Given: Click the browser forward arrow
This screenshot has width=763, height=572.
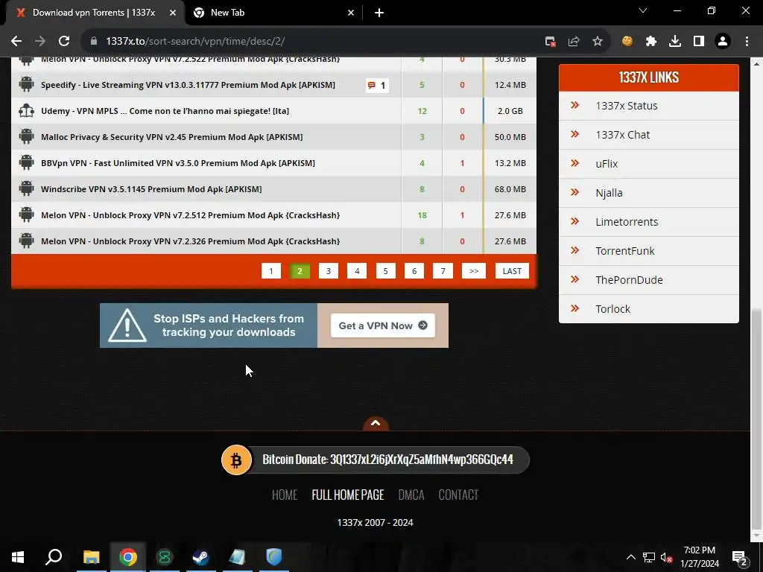Looking at the screenshot, I should tap(40, 42).
